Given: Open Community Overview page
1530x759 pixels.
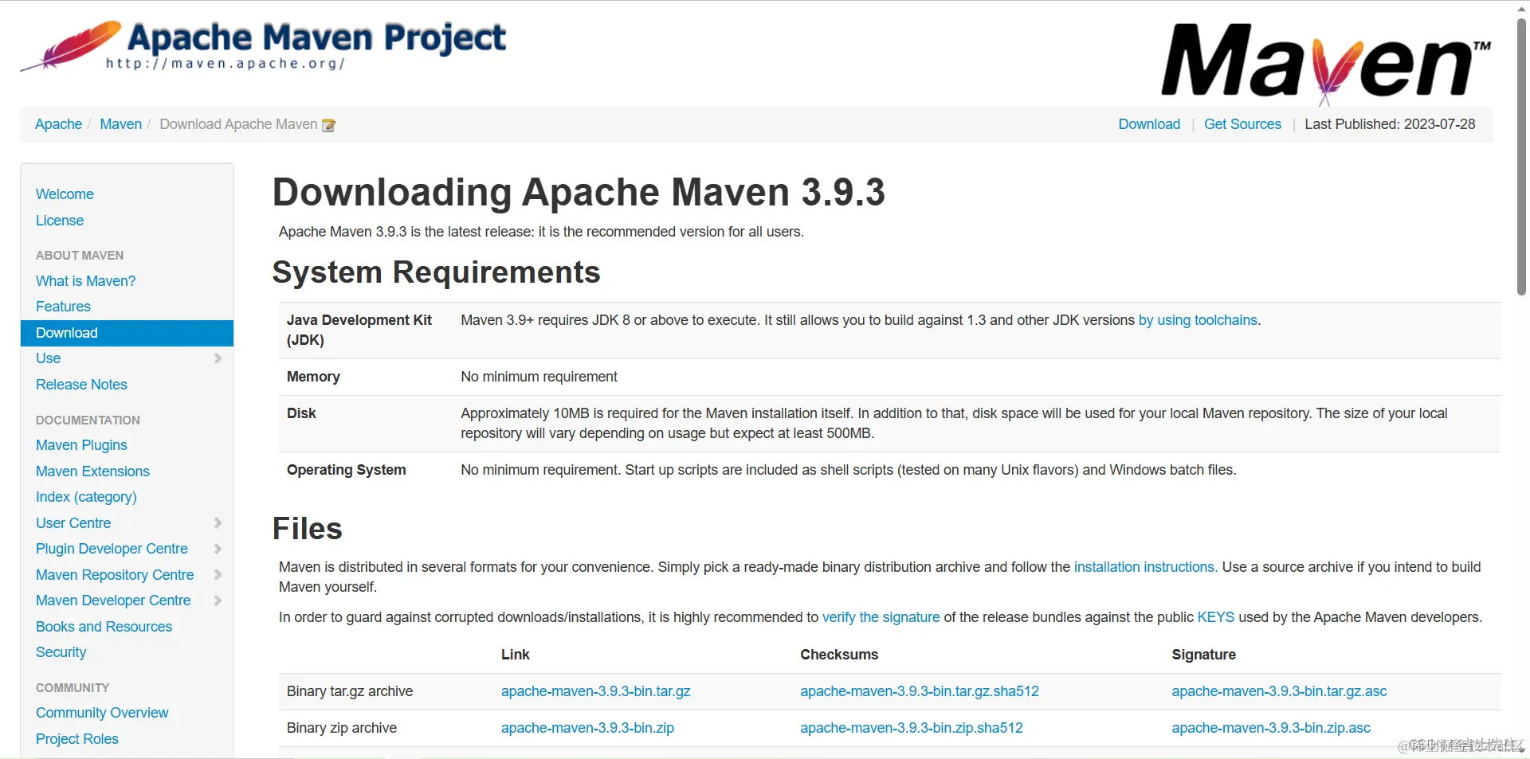Looking at the screenshot, I should (x=102, y=713).
